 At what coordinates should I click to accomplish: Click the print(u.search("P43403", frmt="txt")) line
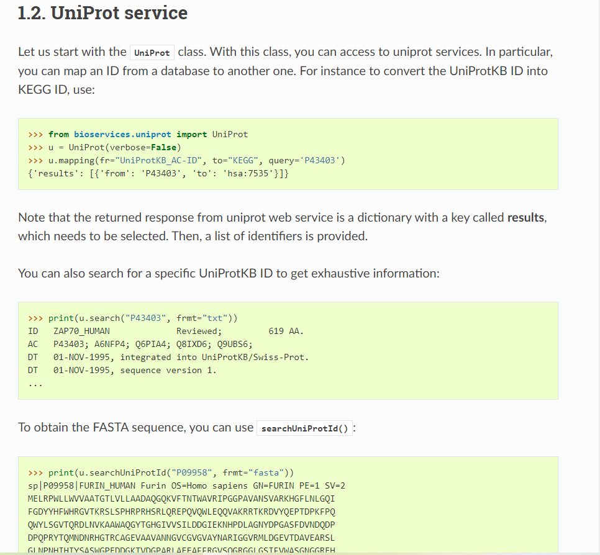click(x=132, y=318)
